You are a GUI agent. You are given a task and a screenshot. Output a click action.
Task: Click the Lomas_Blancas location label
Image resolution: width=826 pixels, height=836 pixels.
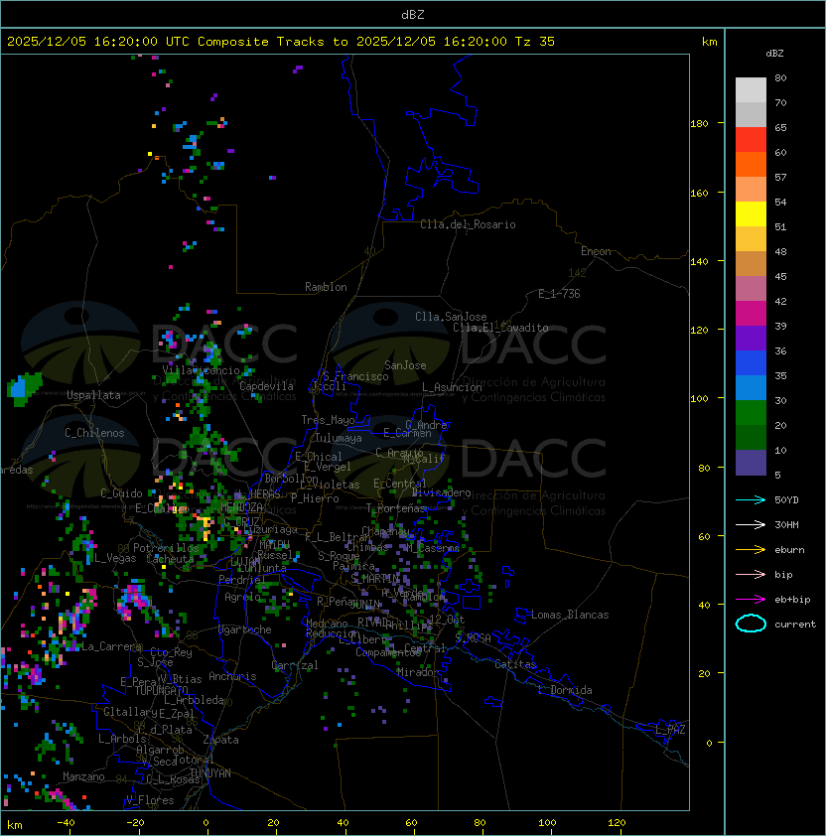(x=570, y=615)
